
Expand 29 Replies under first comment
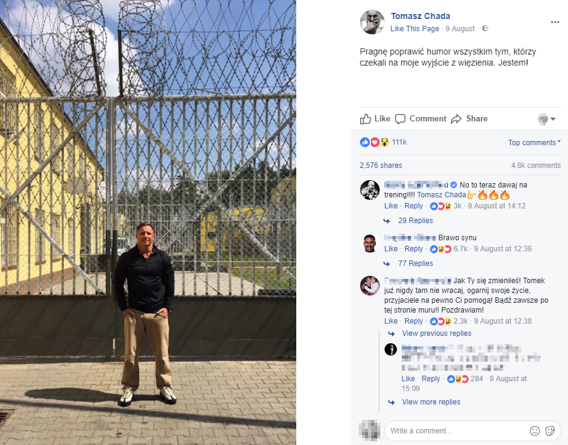click(415, 221)
